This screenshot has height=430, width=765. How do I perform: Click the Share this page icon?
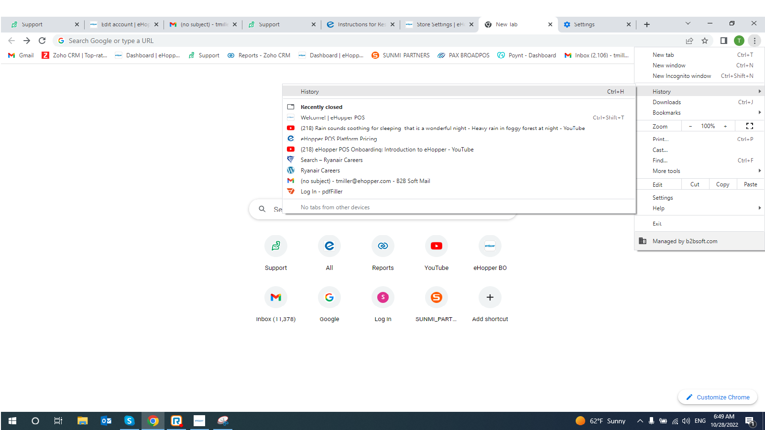click(689, 41)
